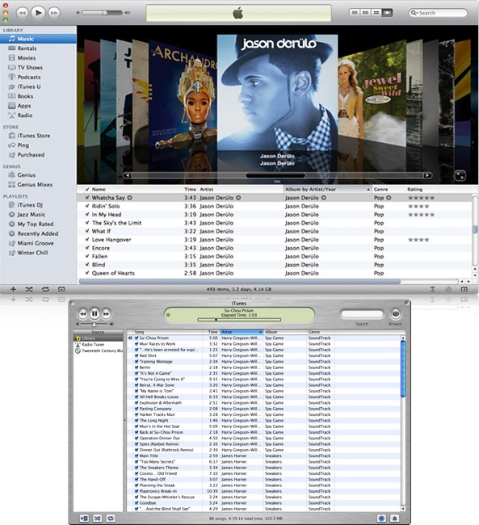Click the shuffle icon in bottom bar
The image size is (479, 525).
point(29,289)
